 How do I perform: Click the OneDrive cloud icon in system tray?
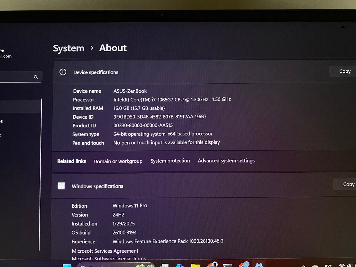click(x=314, y=265)
